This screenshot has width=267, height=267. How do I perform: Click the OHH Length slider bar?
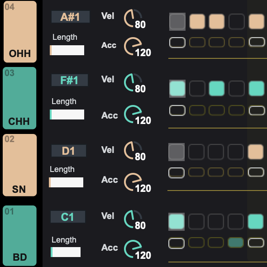[67, 50]
